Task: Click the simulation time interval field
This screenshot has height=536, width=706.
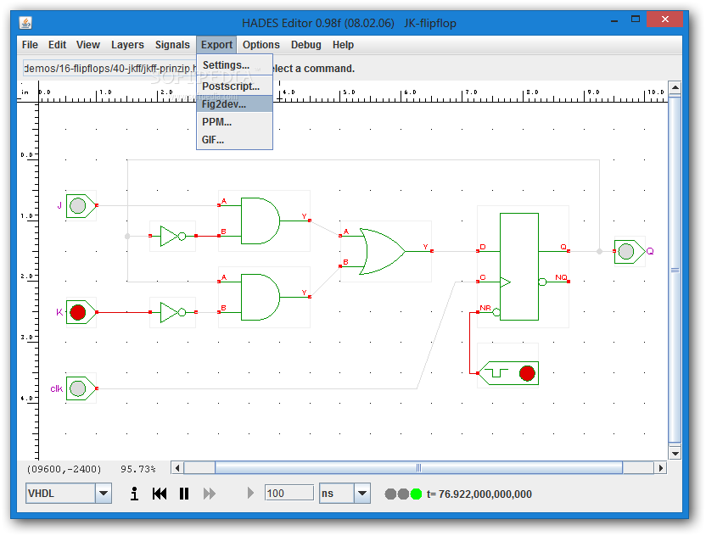Action: 289,494
